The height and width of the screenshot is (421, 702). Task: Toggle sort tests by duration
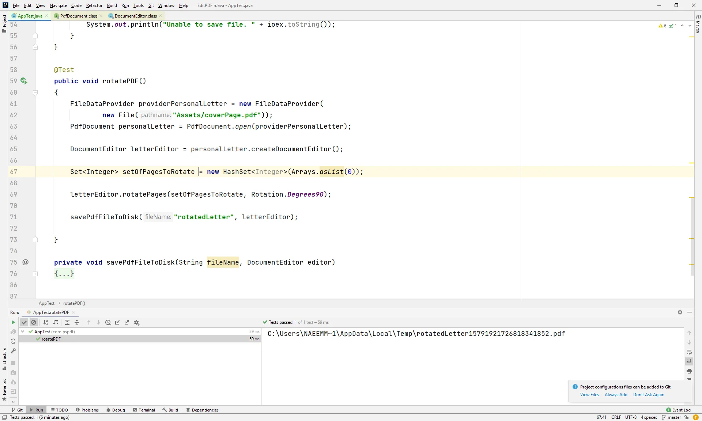pos(55,322)
